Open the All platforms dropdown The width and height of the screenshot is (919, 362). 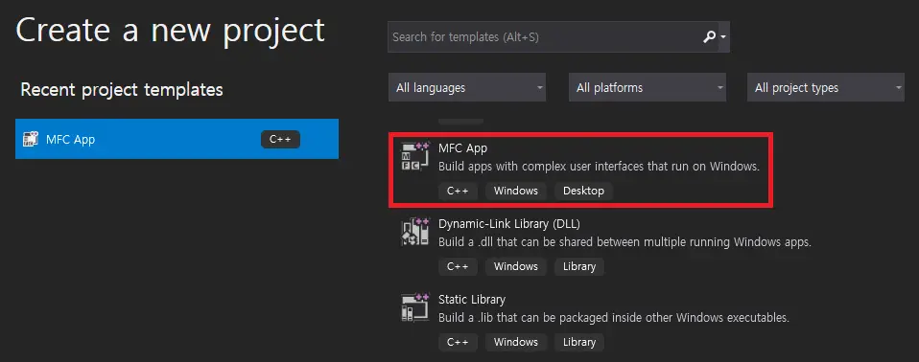(648, 88)
